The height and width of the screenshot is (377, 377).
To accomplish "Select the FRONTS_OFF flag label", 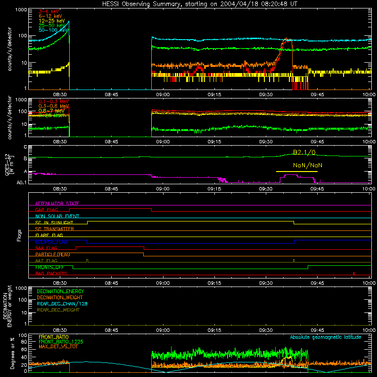I will point(49,267).
